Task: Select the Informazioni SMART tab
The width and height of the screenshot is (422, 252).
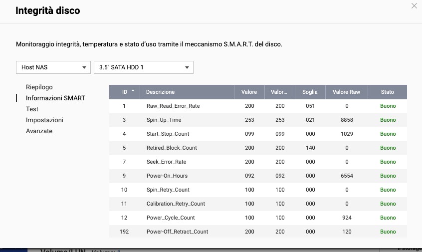Action: (55, 98)
